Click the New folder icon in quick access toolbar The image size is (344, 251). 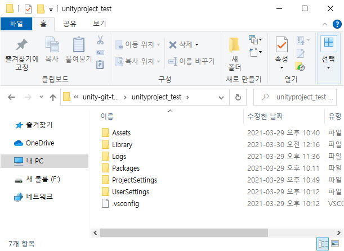(x=41, y=9)
